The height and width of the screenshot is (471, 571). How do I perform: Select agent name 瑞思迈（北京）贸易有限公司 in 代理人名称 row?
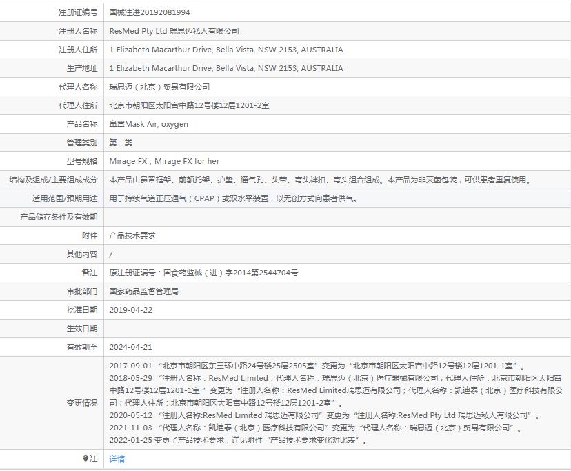[x=159, y=87]
